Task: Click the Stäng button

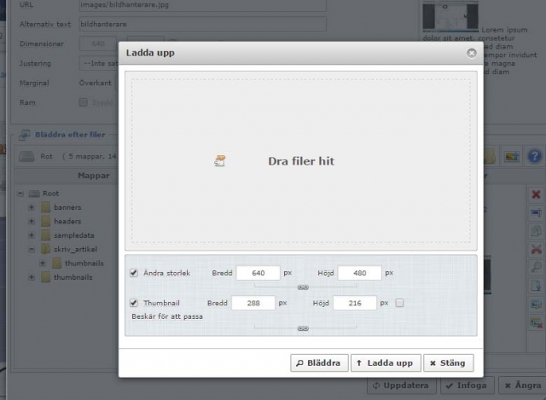Action: pyautogui.click(x=447, y=362)
